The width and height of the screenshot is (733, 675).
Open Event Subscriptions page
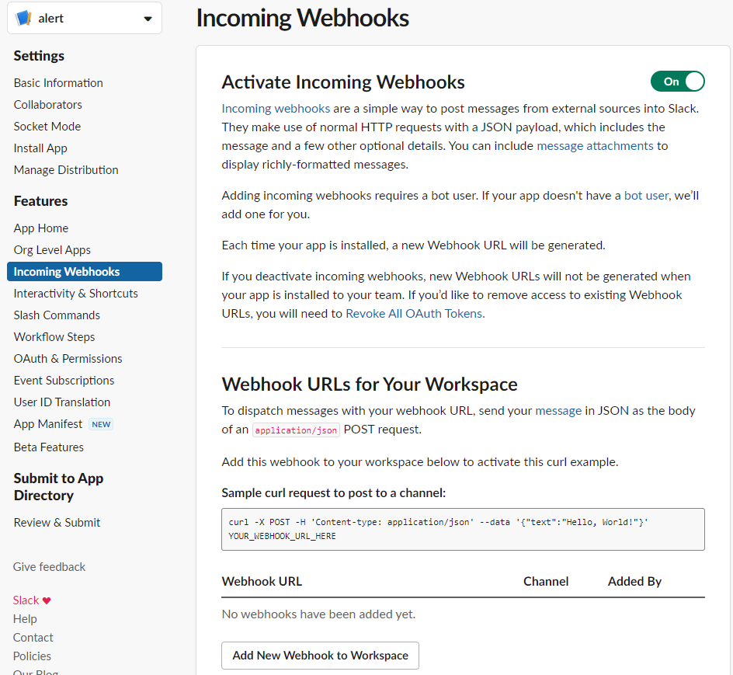[64, 381]
